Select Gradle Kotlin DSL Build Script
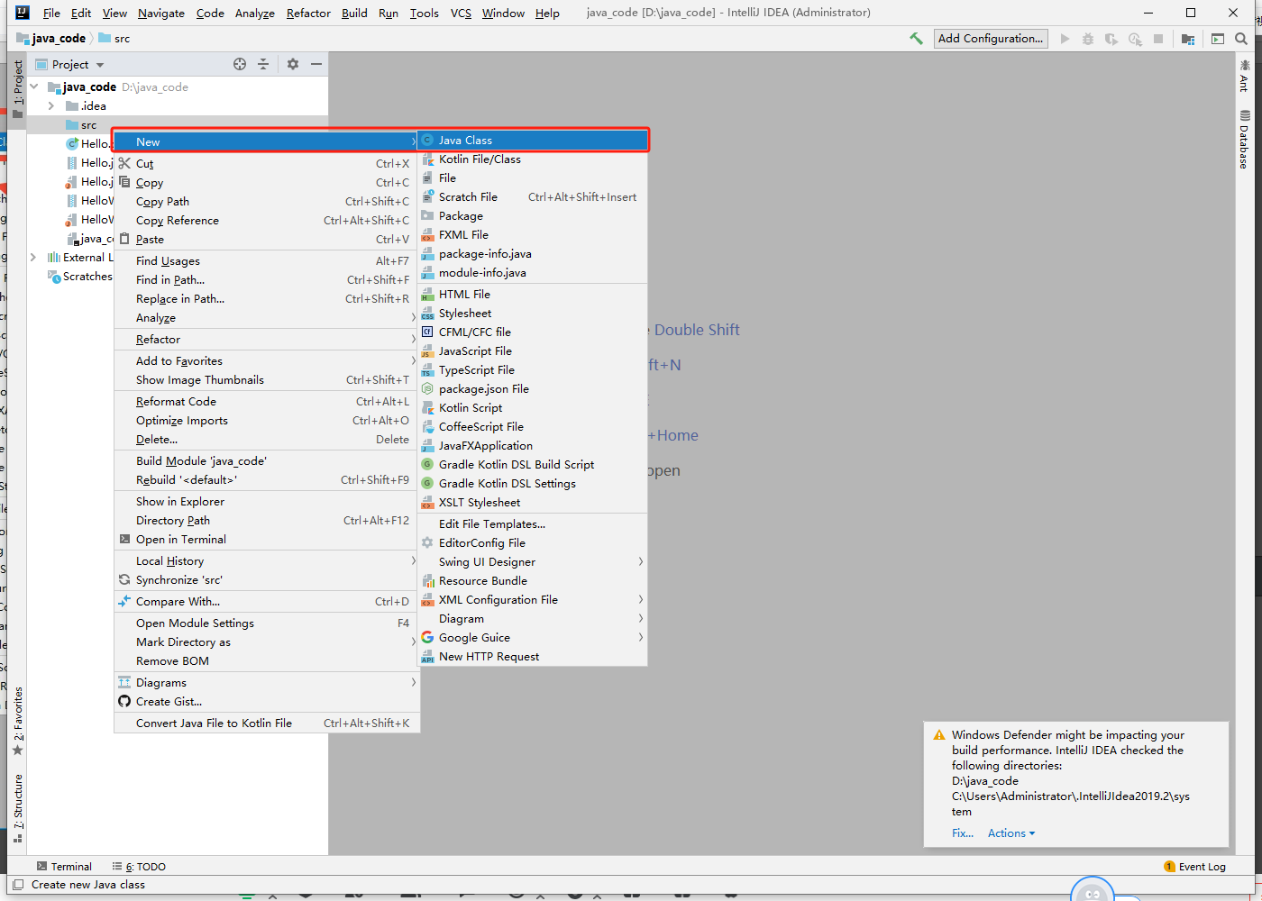The width and height of the screenshot is (1262, 901). click(533, 465)
